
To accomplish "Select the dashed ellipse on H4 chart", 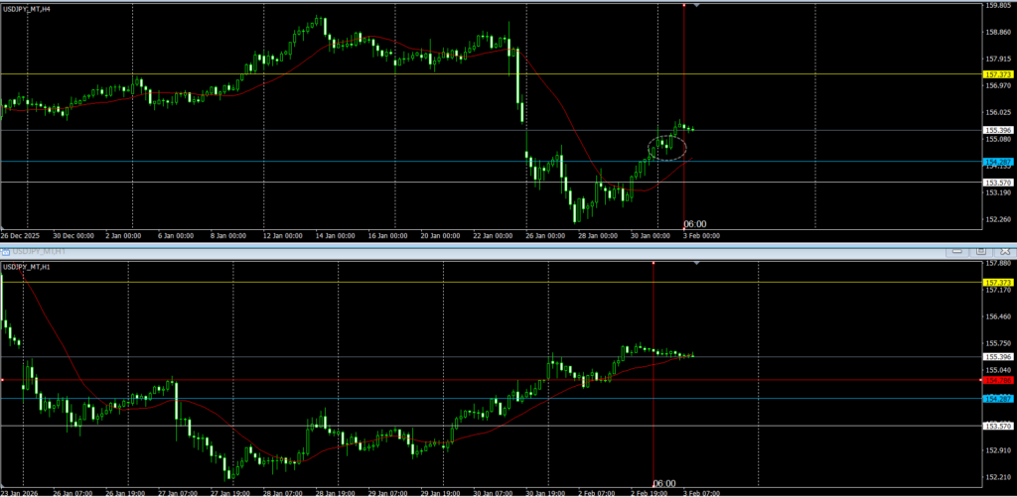I will 667,147.
